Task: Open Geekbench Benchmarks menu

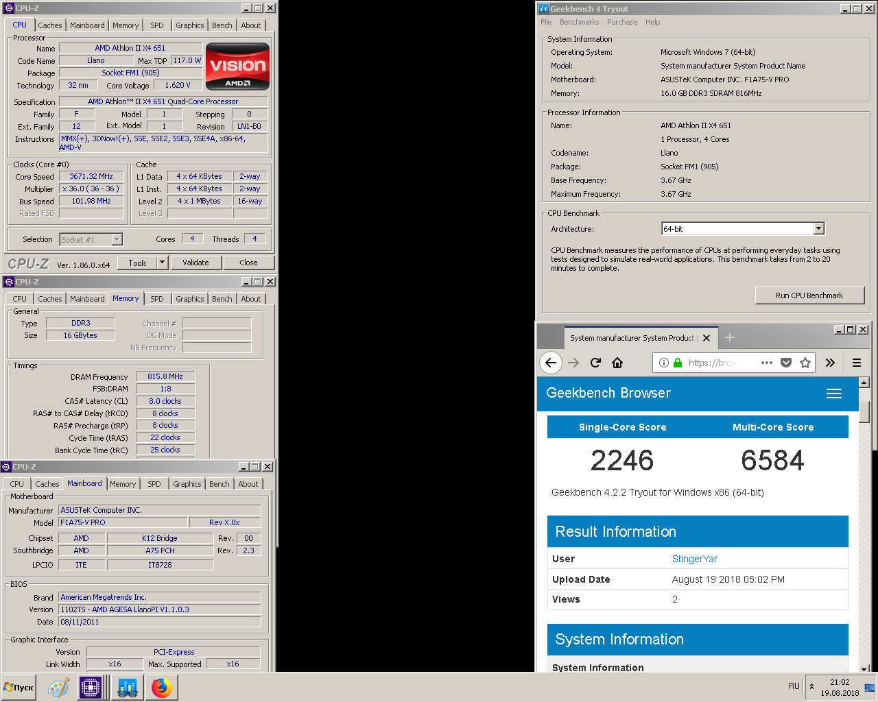Action: click(x=580, y=22)
